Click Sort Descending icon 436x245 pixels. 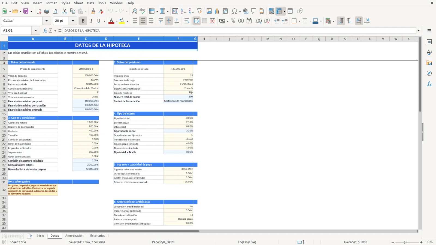(x=191, y=11)
